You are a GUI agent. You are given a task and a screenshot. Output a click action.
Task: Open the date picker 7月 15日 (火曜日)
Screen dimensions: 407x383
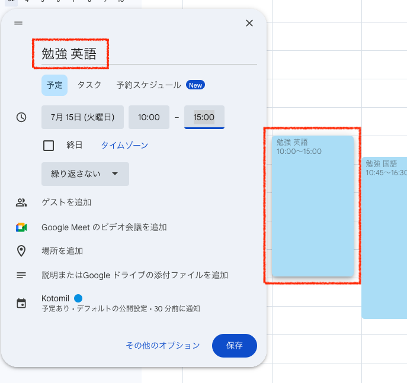pyautogui.click(x=82, y=117)
